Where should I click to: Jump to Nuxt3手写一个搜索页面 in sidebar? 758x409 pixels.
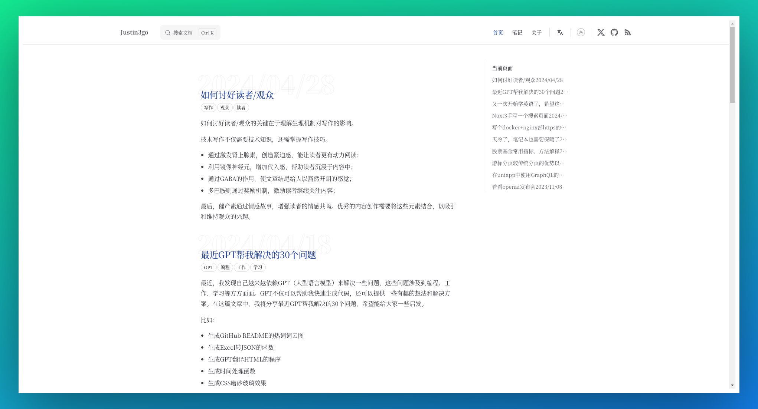click(529, 116)
